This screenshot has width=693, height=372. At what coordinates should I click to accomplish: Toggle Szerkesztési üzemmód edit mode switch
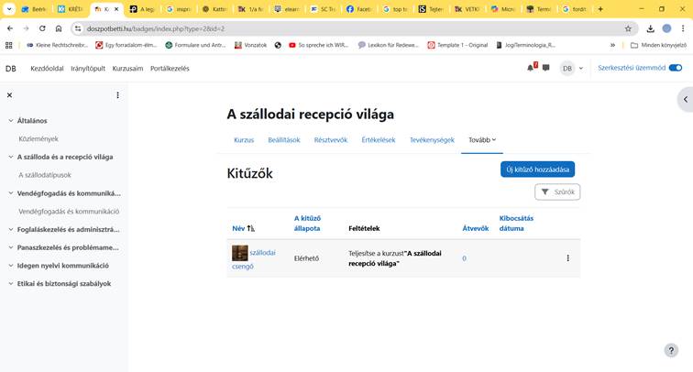[x=676, y=68]
